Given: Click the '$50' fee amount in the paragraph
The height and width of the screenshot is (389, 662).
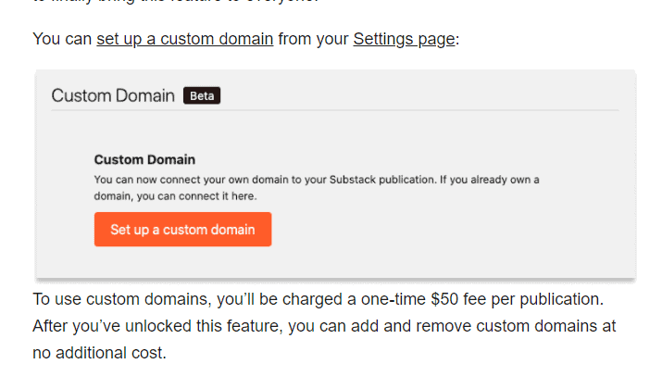Looking at the screenshot, I should [x=444, y=299].
